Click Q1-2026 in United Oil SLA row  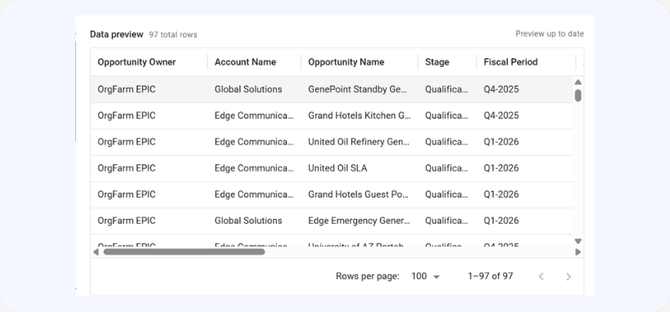coord(501,168)
